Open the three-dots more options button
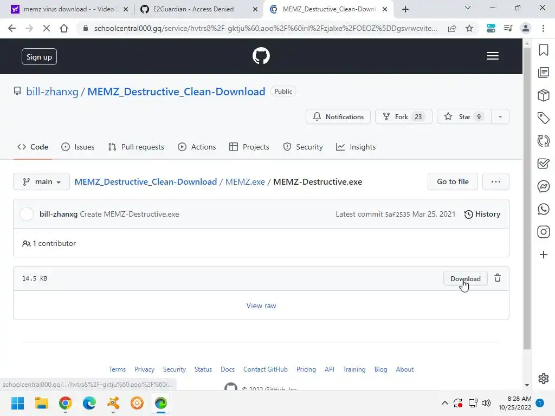This screenshot has width=555, height=416. pyautogui.click(x=496, y=181)
